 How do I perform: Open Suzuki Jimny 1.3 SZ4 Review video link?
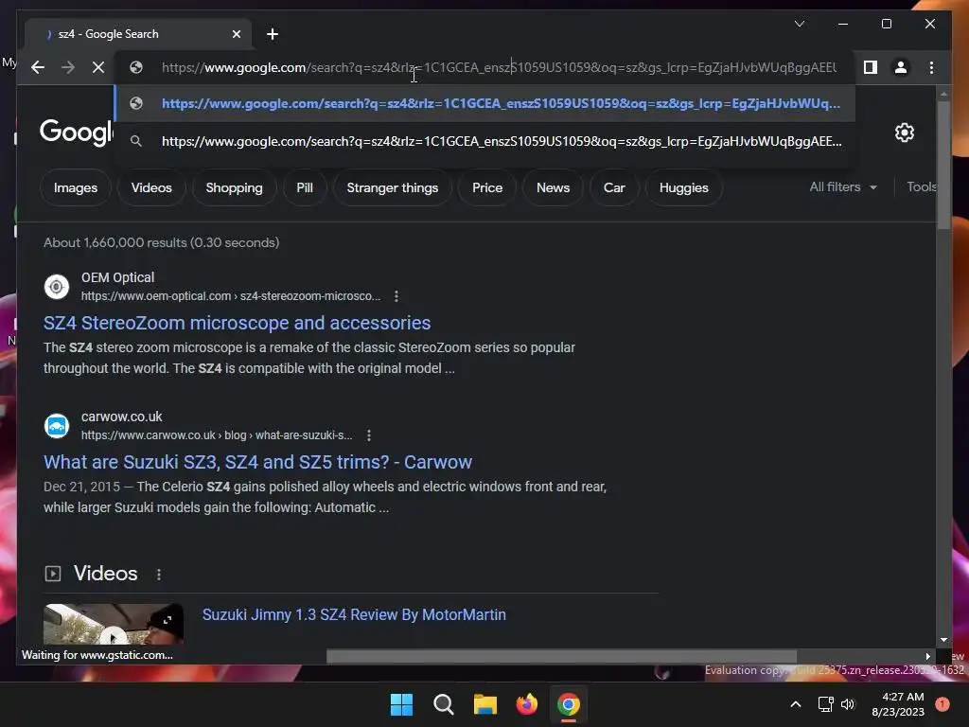point(354,614)
